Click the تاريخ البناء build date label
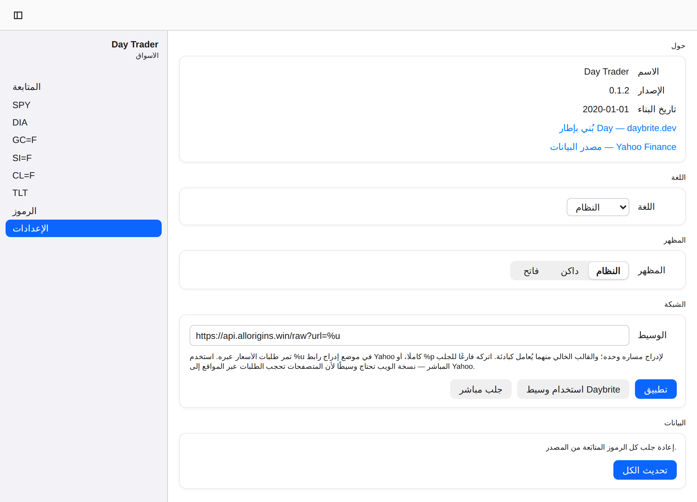This screenshot has height=502, width=697. [x=657, y=109]
